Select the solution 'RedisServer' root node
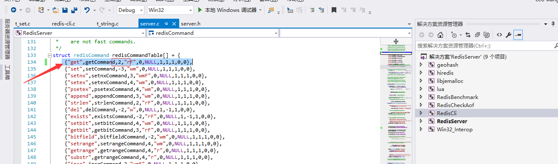This screenshot has height=164, width=558. [468, 57]
